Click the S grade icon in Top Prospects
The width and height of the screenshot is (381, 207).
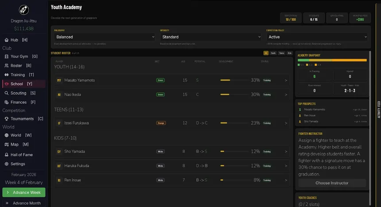[300, 110]
